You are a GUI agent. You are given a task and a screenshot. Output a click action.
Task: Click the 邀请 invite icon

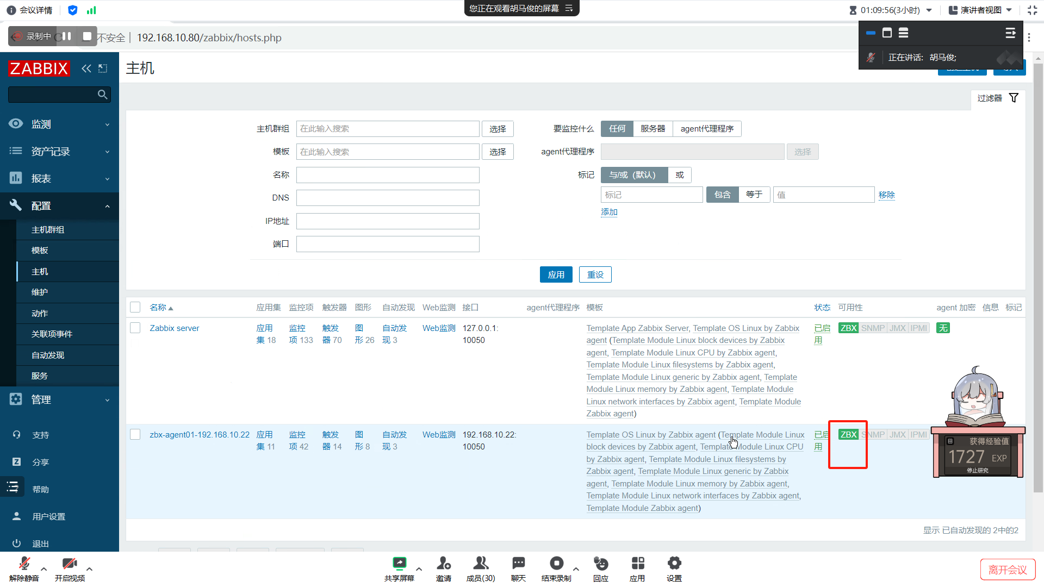(x=444, y=563)
